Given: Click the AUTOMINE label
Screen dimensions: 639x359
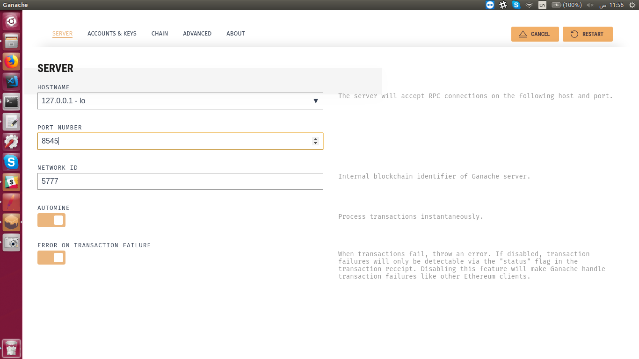Looking at the screenshot, I should pyautogui.click(x=53, y=208).
